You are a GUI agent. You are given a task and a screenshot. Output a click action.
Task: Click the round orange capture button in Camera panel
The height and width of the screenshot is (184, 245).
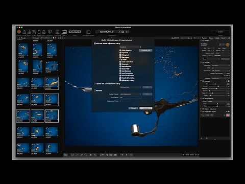(x=228, y=44)
